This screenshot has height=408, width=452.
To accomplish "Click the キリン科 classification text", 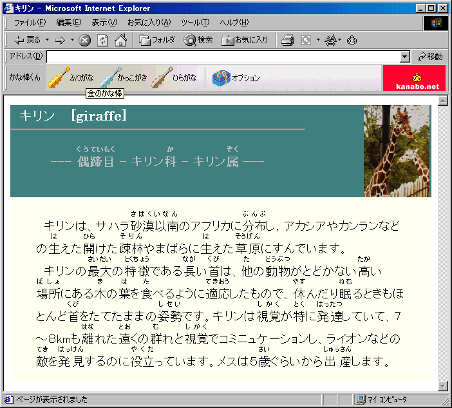I will [x=154, y=162].
